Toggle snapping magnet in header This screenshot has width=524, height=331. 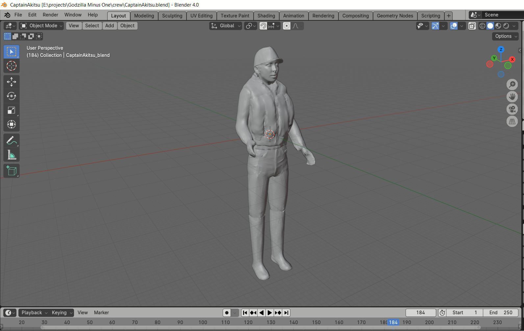point(263,26)
